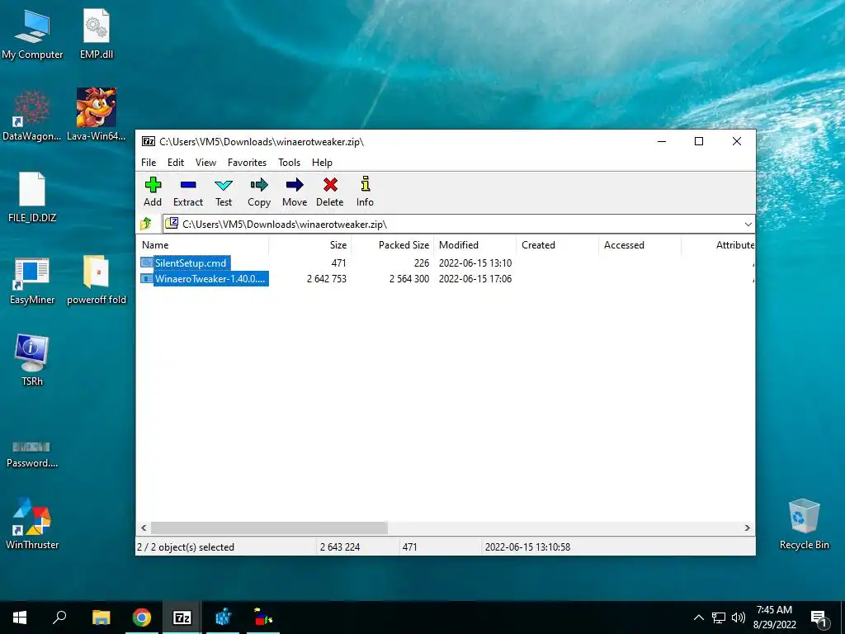This screenshot has height=634, width=845.
Task: Sort by the Size column
Action: pyautogui.click(x=310, y=244)
